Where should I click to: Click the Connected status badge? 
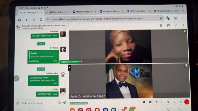click(x=79, y=103)
